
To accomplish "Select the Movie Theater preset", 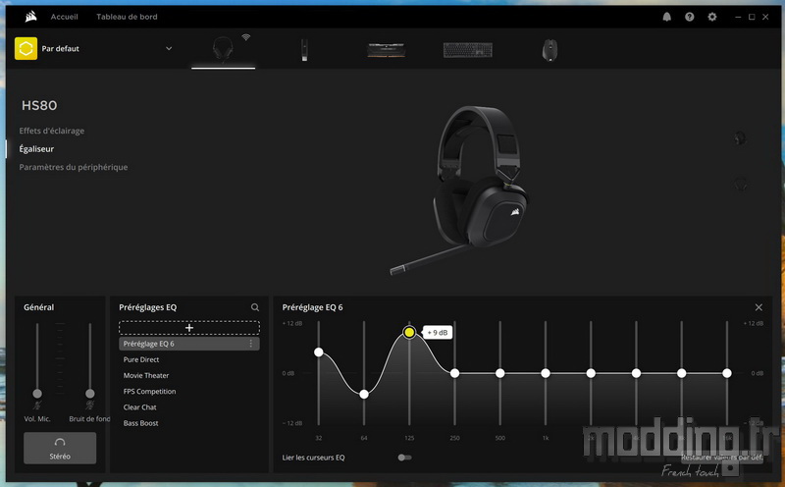I will point(146,375).
